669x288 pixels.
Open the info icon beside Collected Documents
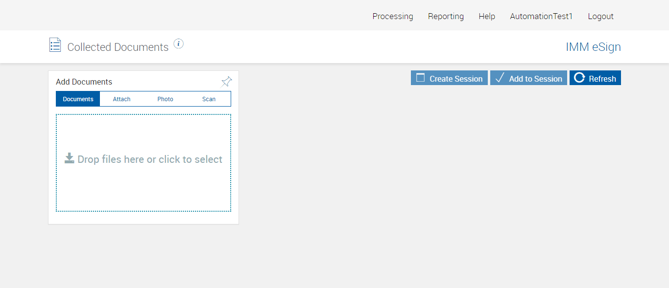179,44
